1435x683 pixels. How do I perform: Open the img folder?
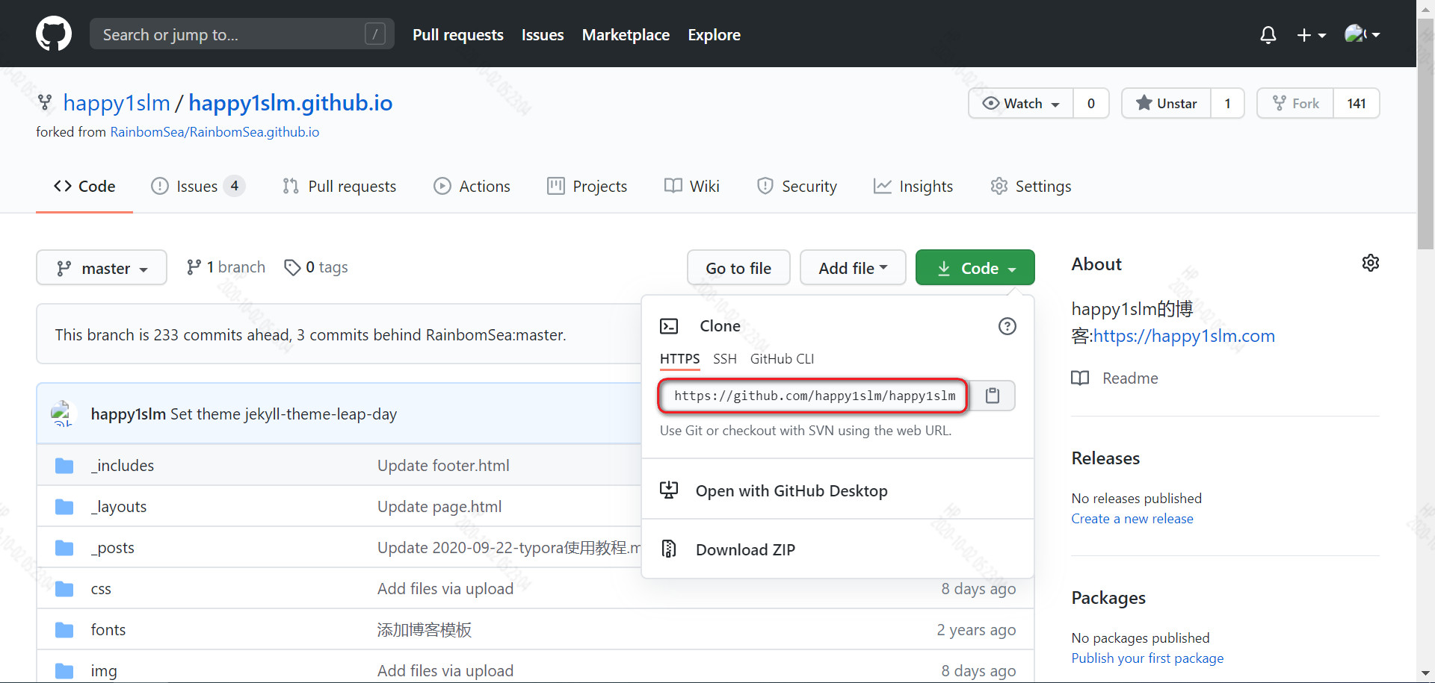click(104, 671)
